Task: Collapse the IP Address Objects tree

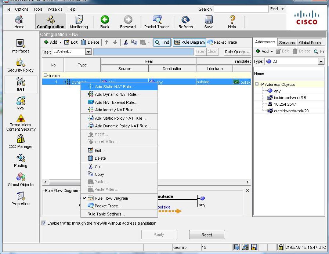Action: point(257,84)
